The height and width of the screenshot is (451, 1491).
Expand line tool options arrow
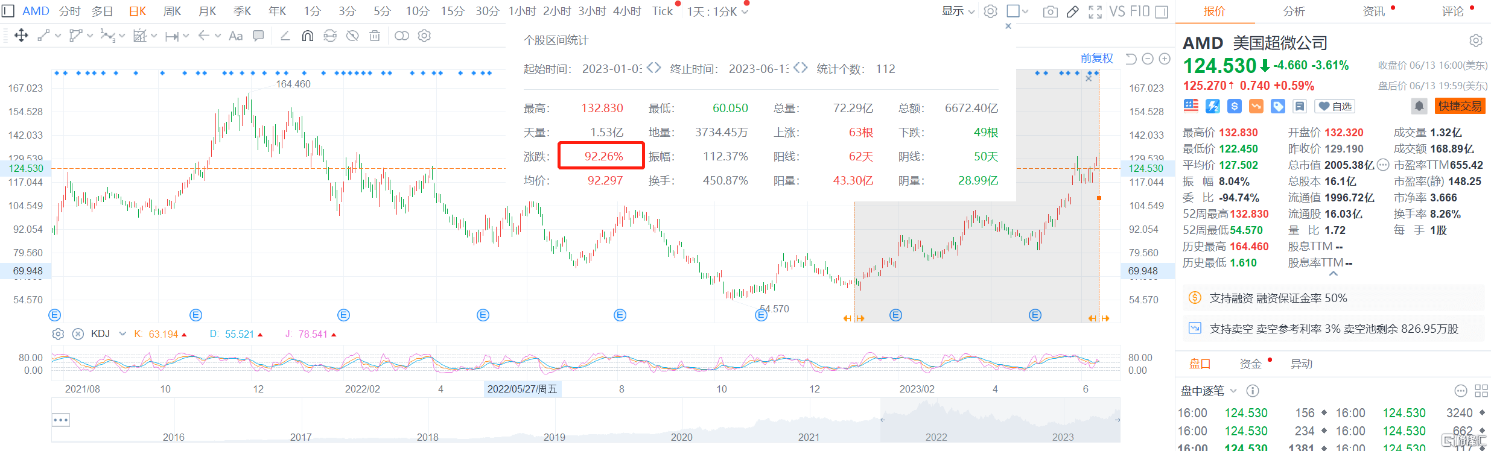tap(58, 36)
